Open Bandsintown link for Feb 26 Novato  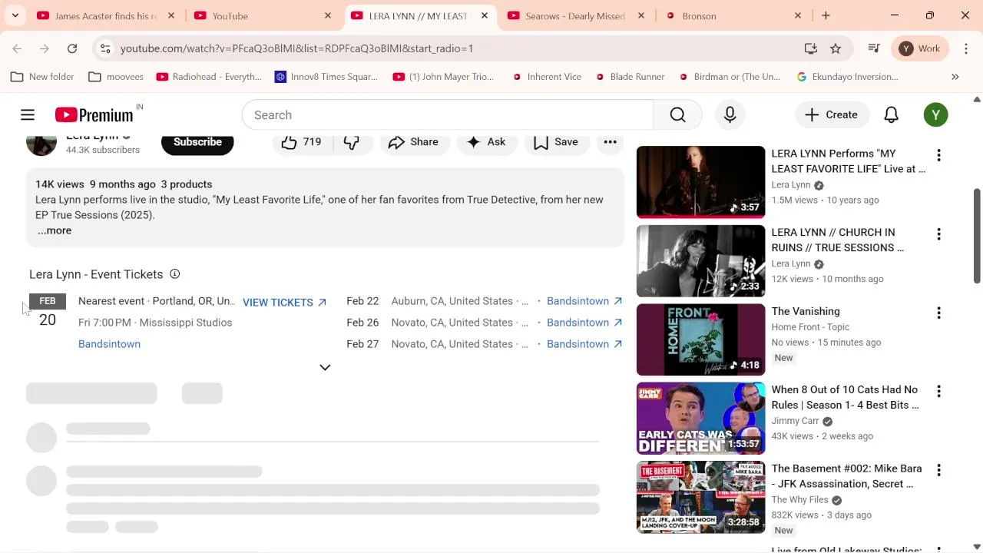coord(584,323)
